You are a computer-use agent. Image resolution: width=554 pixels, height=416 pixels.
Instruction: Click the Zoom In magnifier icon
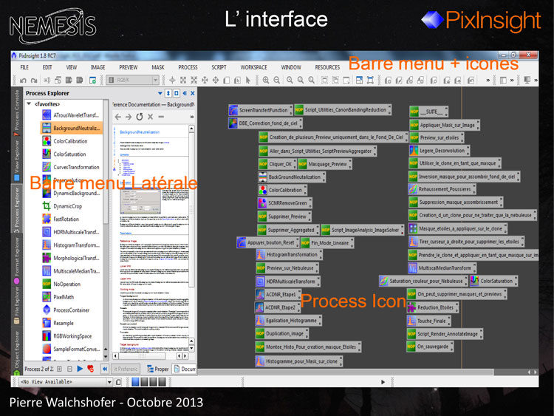[266, 81]
